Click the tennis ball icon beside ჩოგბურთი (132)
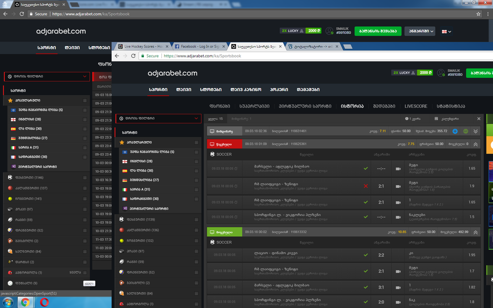The width and height of the screenshot is (493, 308). point(122,241)
